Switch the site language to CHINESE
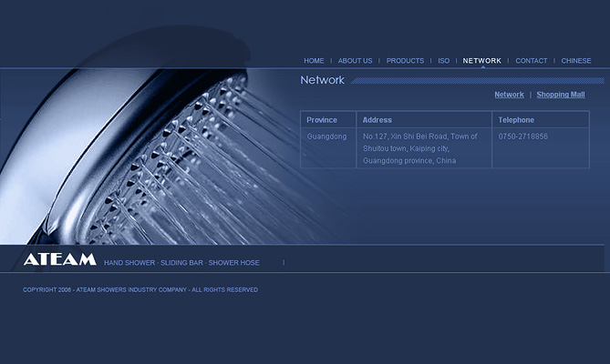The width and height of the screenshot is (610, 364). click(576, 61)
